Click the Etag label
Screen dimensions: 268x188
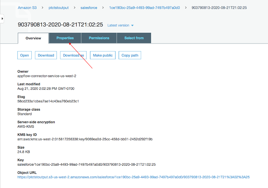(21, 97)
